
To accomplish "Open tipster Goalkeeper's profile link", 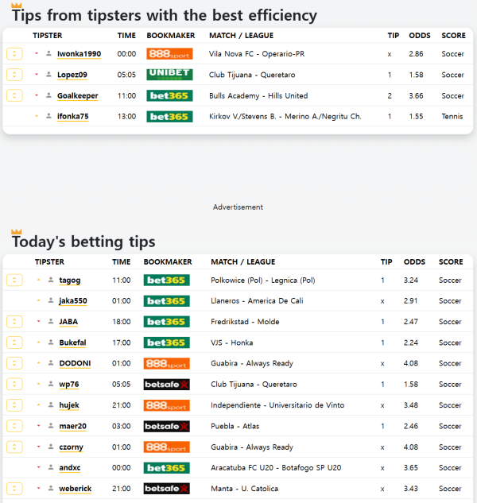I will point(77,95).
